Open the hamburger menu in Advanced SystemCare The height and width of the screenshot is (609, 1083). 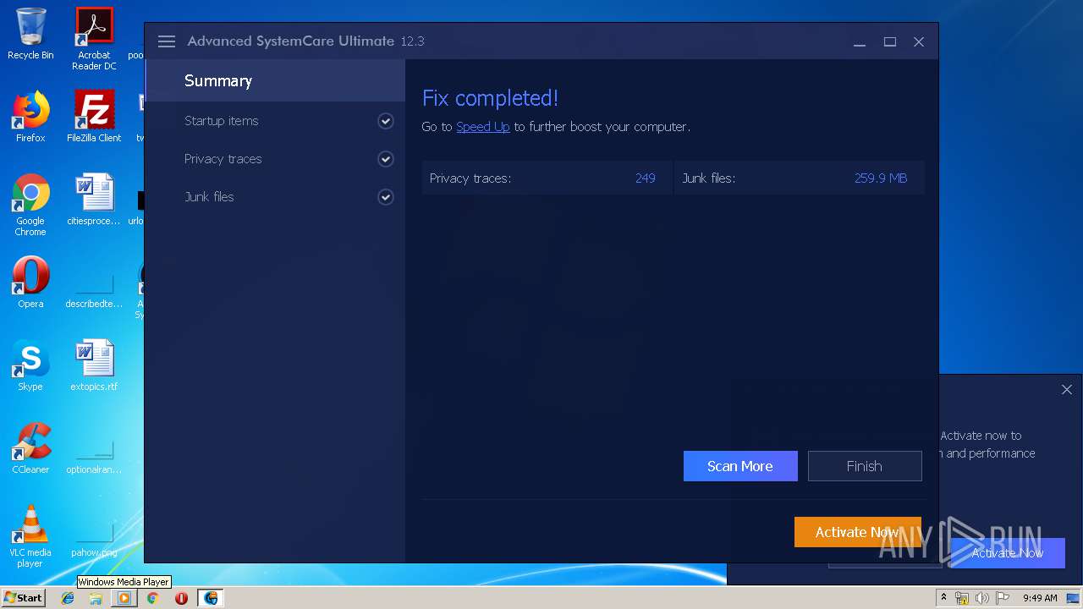167,41
